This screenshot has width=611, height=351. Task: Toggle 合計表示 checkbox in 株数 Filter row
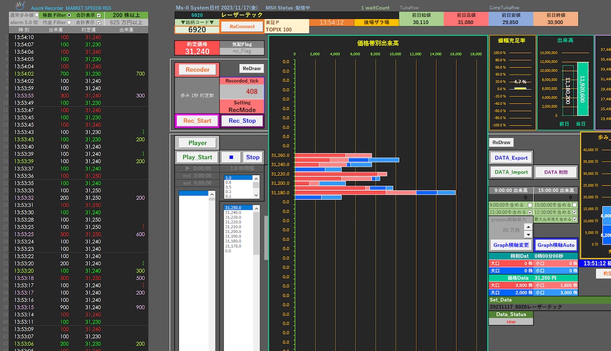[99, 15]
